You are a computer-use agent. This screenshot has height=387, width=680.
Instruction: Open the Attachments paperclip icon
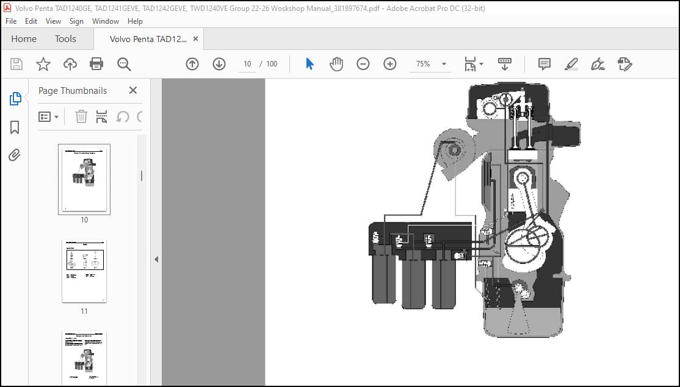coord(14,155)
